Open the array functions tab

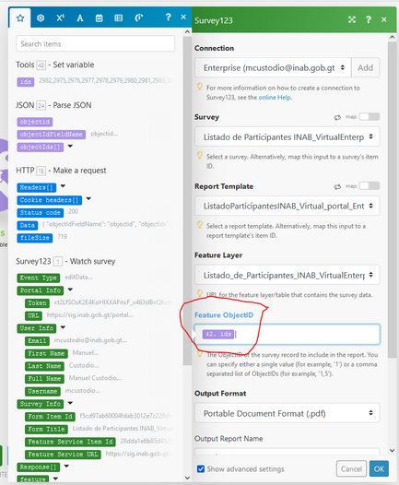click(119, 18)
